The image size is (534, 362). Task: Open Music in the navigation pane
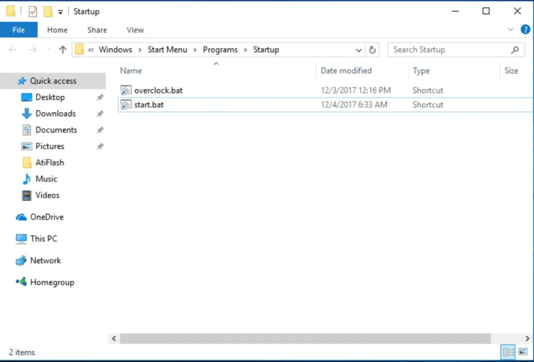coord(46,179)
